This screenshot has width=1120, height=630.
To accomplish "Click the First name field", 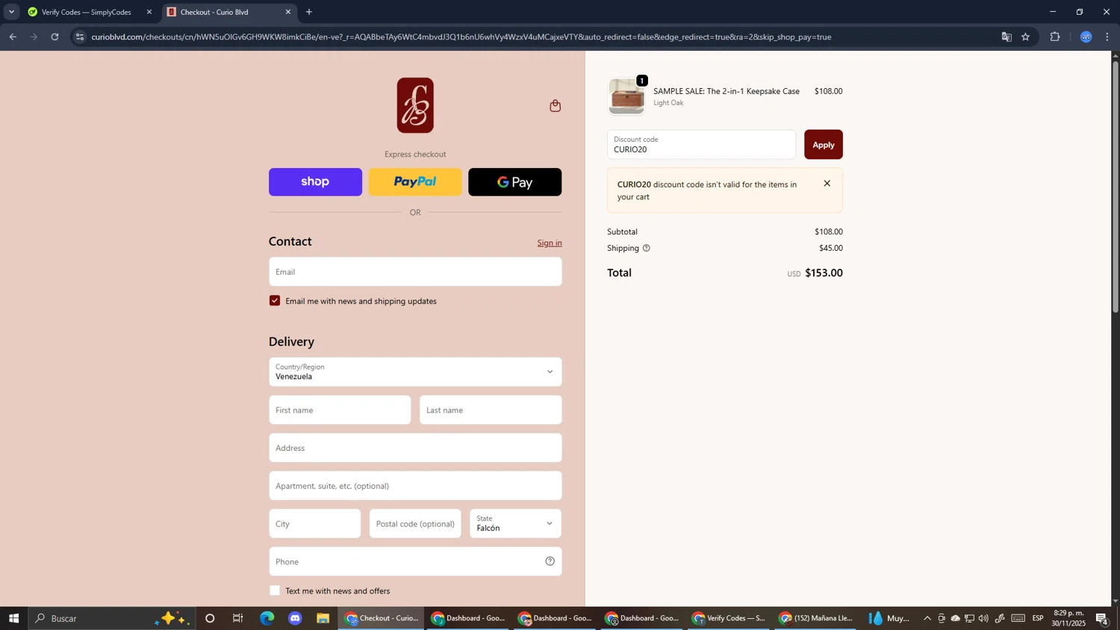I will 340,410.
